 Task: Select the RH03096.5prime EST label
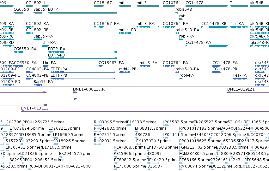pos(110,122)
